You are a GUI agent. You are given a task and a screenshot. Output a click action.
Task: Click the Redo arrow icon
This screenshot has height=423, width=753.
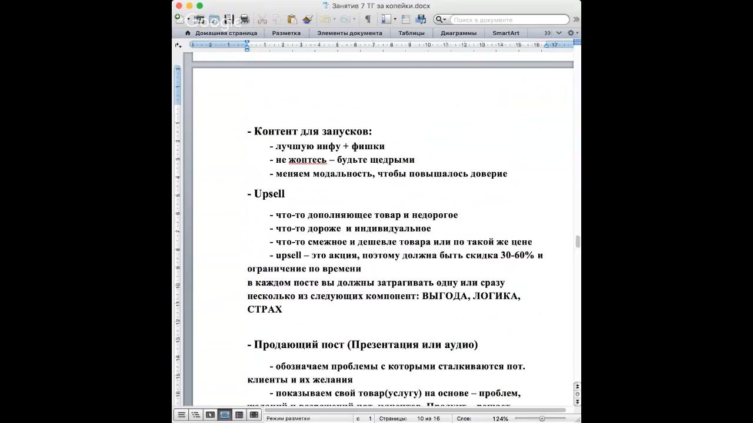(x=345, y=19)
